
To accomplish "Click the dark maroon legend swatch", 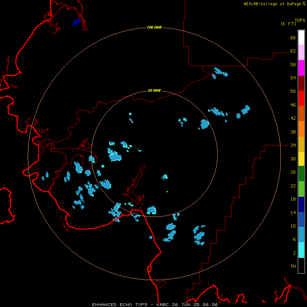I will pyautogui.click(x=301, y=83).
